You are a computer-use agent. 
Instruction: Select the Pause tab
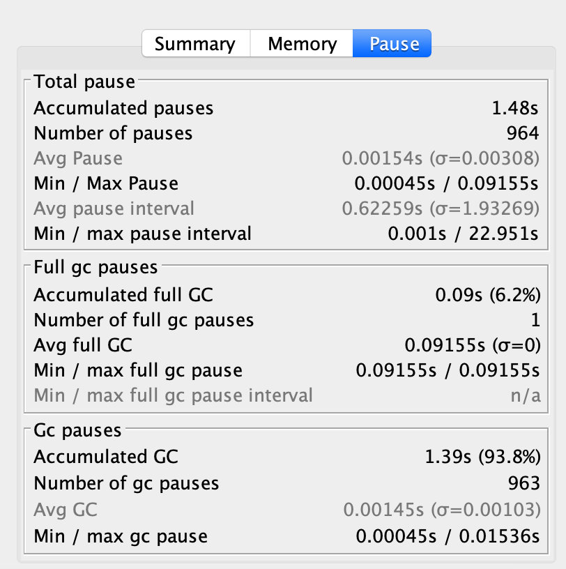pyautogui.click(x=394, y=44)
